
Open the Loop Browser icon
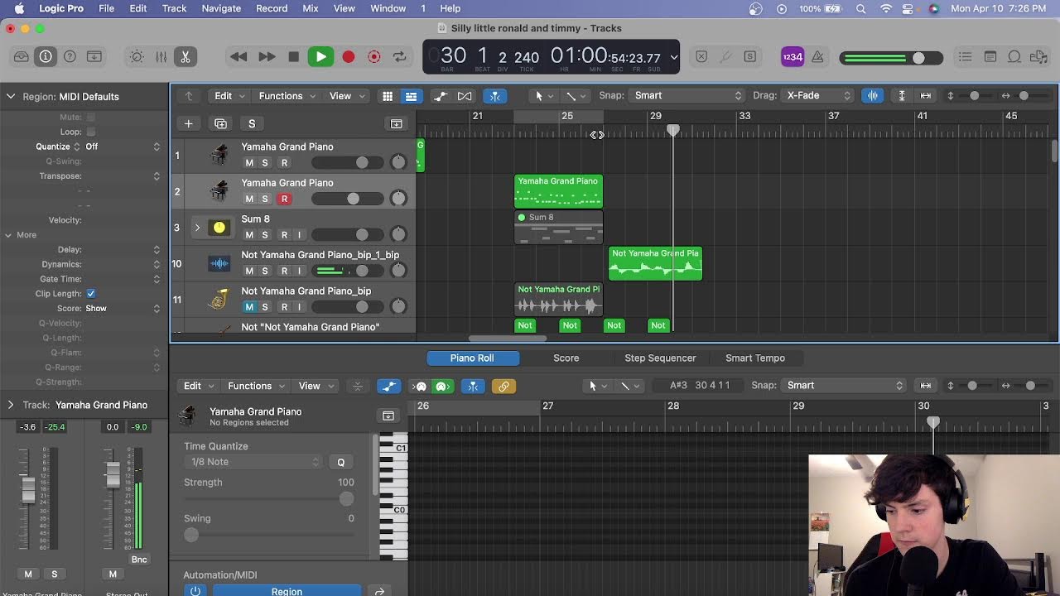click(x=1014, y=57)
